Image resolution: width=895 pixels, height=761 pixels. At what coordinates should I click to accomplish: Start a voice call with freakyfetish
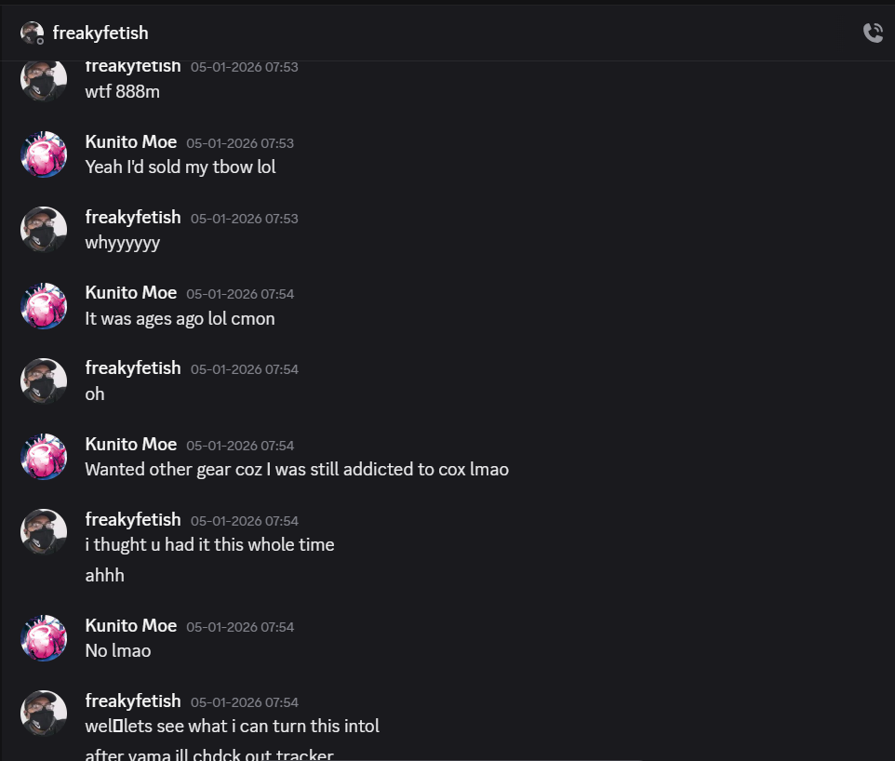pyautogui.click(x=873, y=32)
